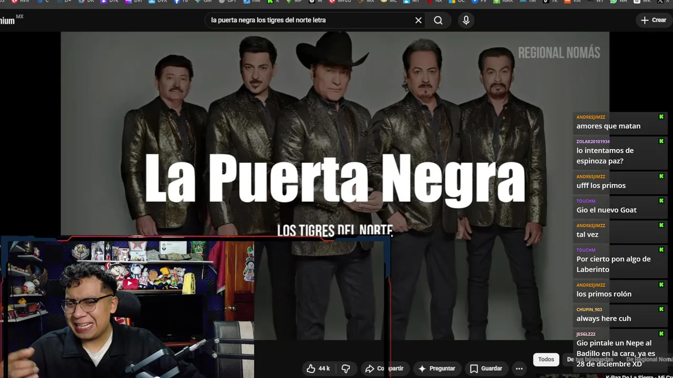
Task: Click username ZOLAR20101934 in chat
Action: 593,142
